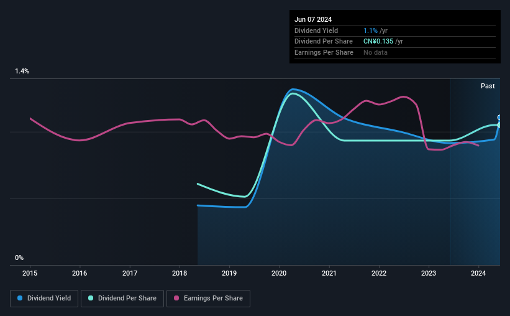Click the 1.4% y-axis label
The image size is (510, 316).
point(22,71)
